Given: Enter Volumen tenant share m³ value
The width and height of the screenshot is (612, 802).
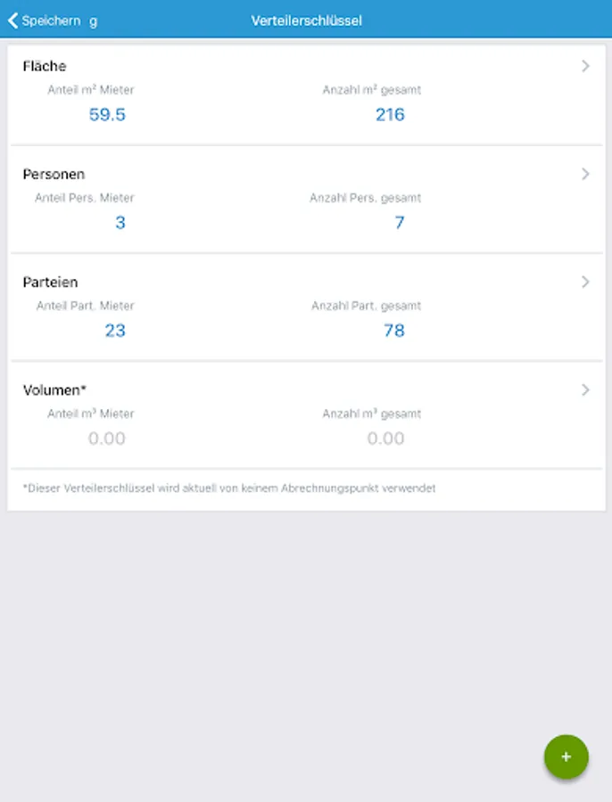Looking at the screenshot, I should [x=107, y=438].
